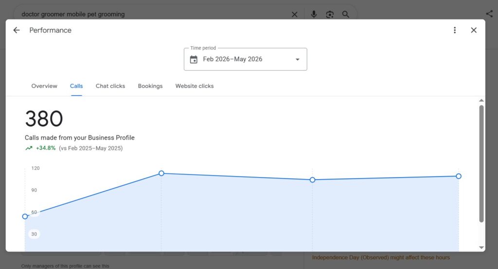This screenshot has height=269, width=498.
Task: Click the scroll down arrow of the panel
Action: [481, 248]
